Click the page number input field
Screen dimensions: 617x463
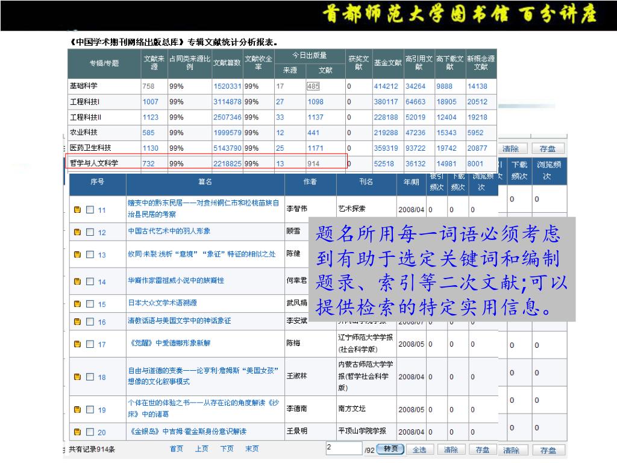[344, 448]
